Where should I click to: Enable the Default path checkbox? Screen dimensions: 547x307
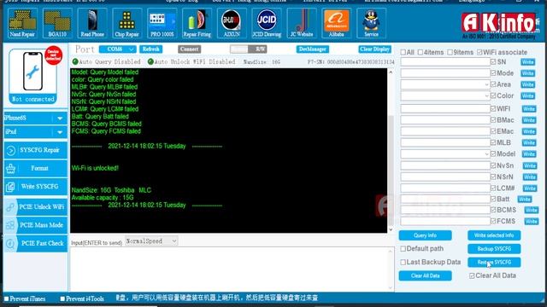click(x=403, y=249)
